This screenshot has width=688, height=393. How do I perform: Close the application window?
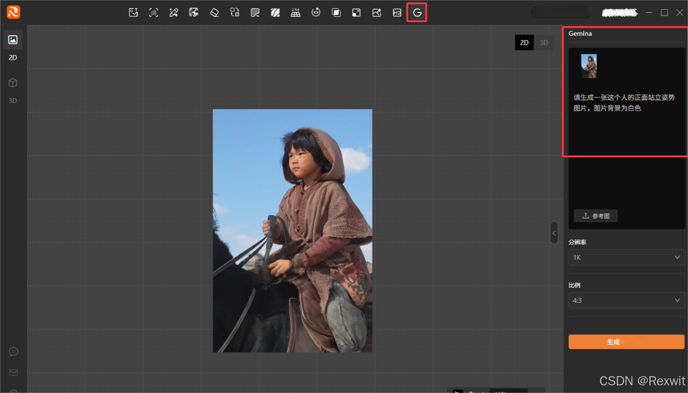click(x=680, y=12)
